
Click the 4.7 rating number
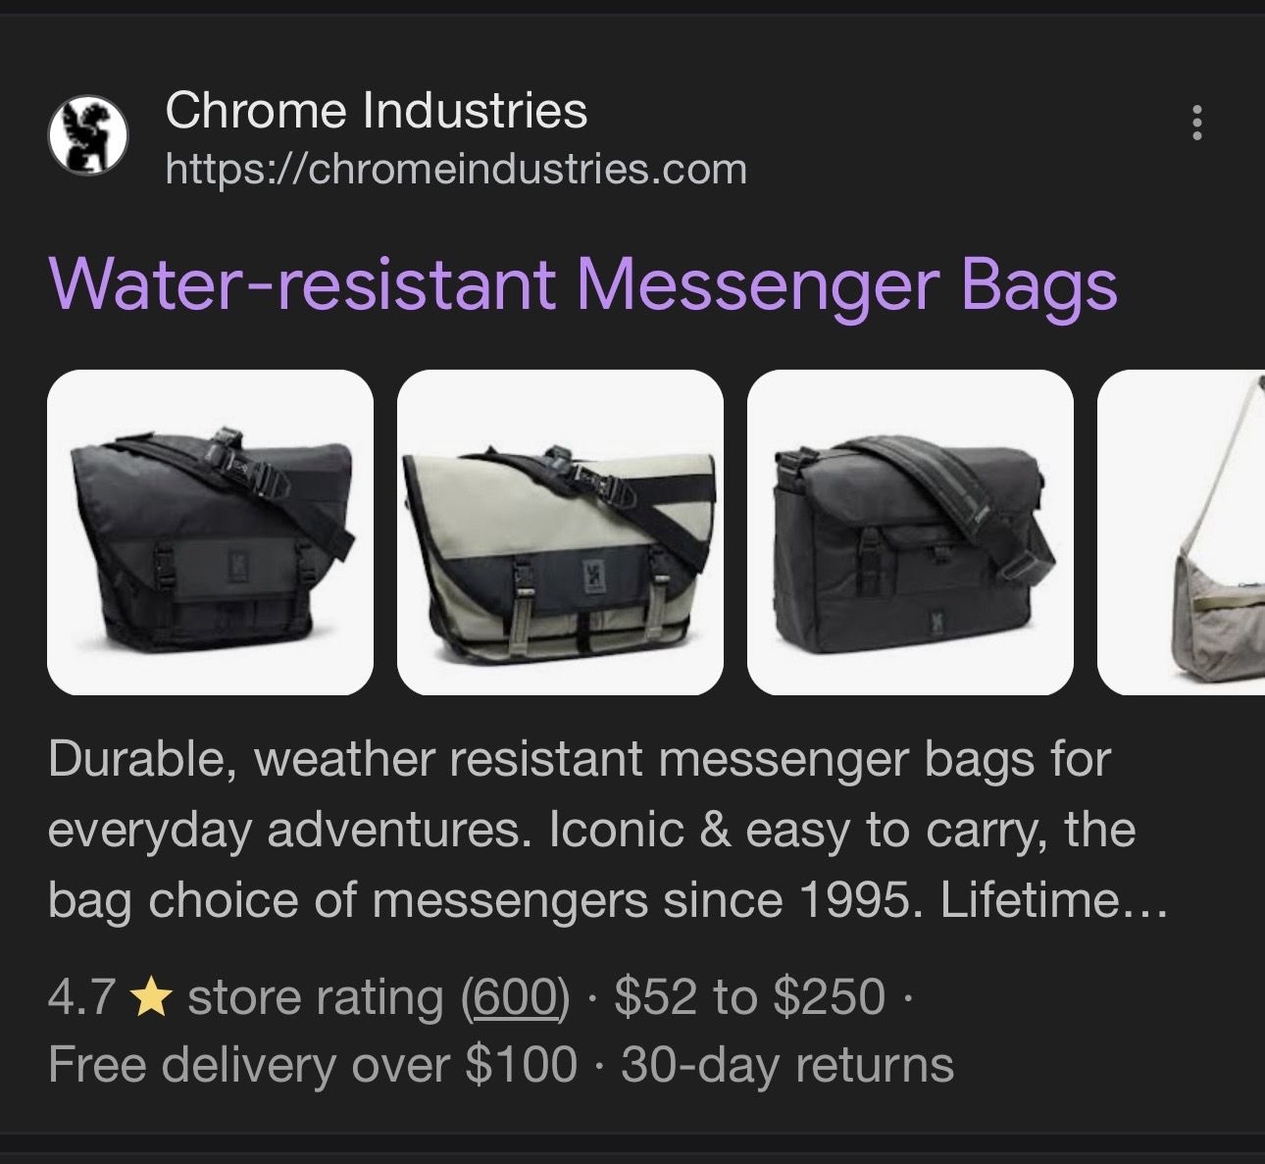tap(82, 997)
